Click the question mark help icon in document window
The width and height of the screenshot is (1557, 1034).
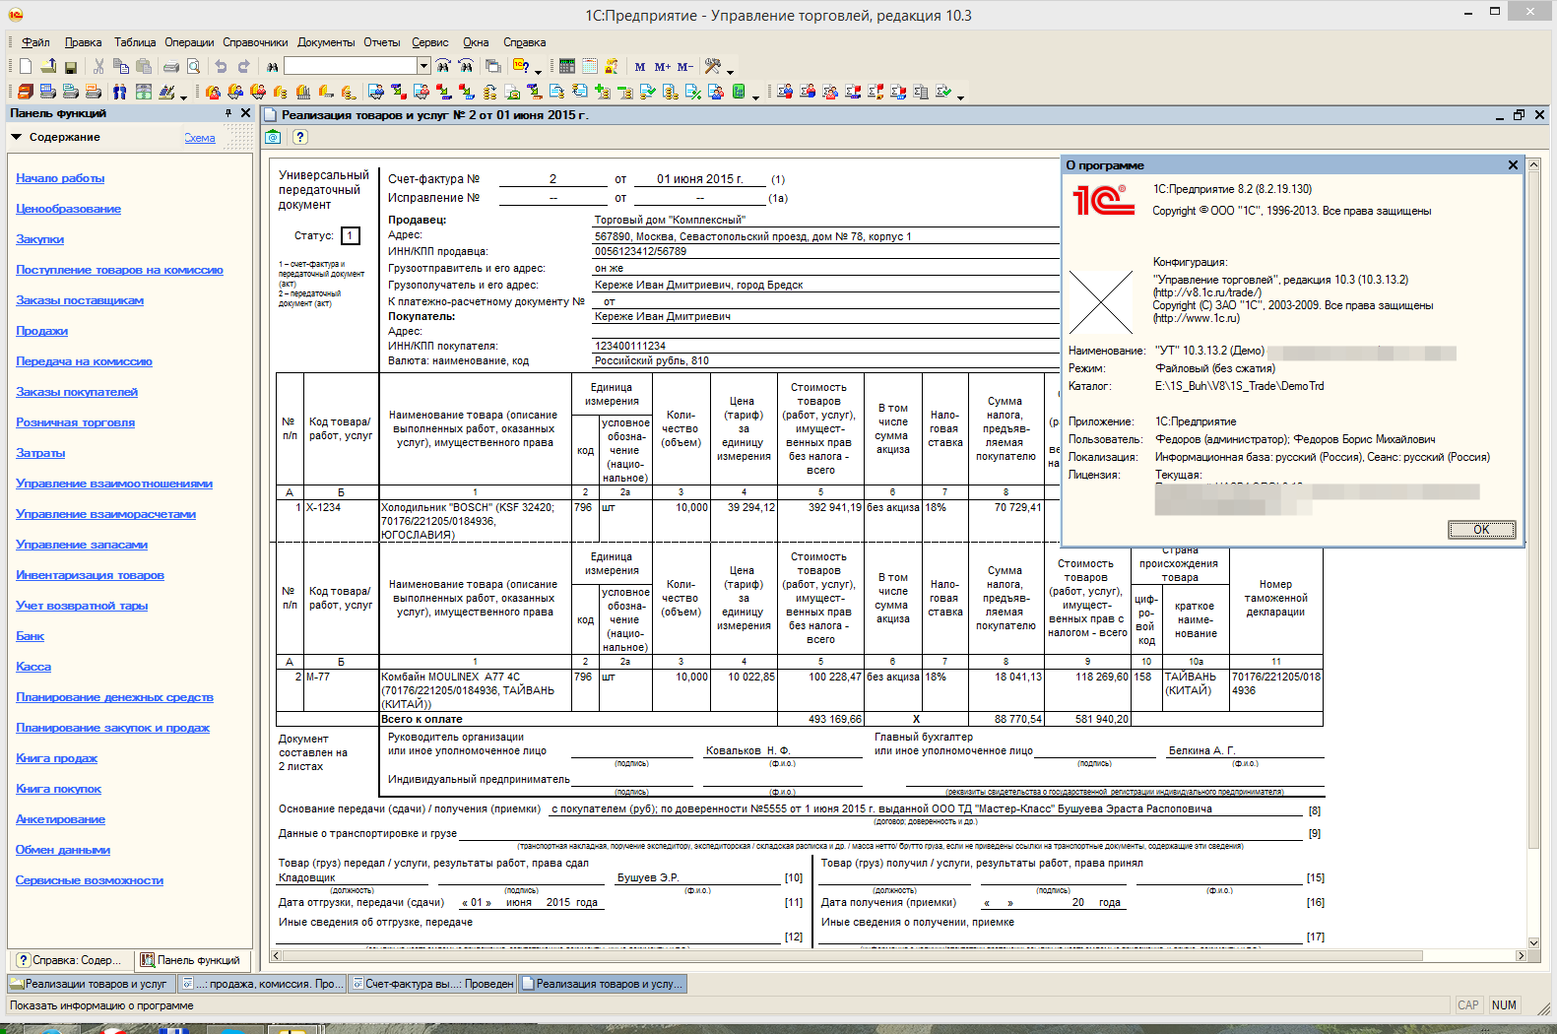300,137
